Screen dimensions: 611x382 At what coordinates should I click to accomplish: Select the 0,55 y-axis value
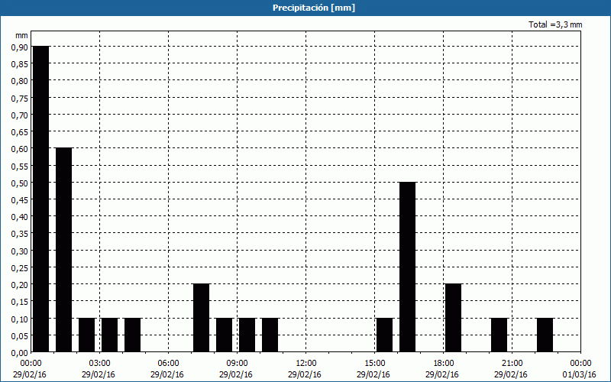click(x=20, y=166)
